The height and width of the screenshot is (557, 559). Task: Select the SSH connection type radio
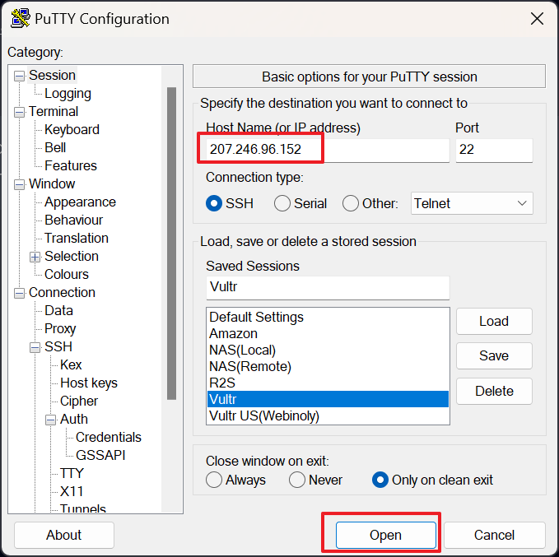pyautogui.click(x=214, y=203)
